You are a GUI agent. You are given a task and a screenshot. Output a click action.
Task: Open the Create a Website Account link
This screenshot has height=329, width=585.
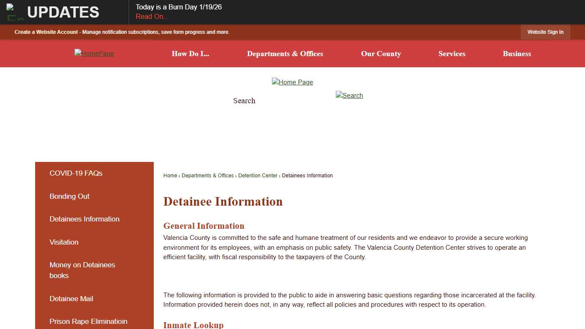(46, 32)
